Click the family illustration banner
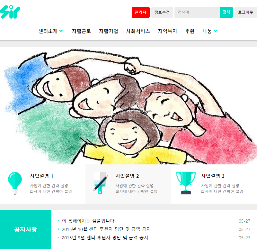Viewport: 257px width, 249px height. [x=128, y=106]
